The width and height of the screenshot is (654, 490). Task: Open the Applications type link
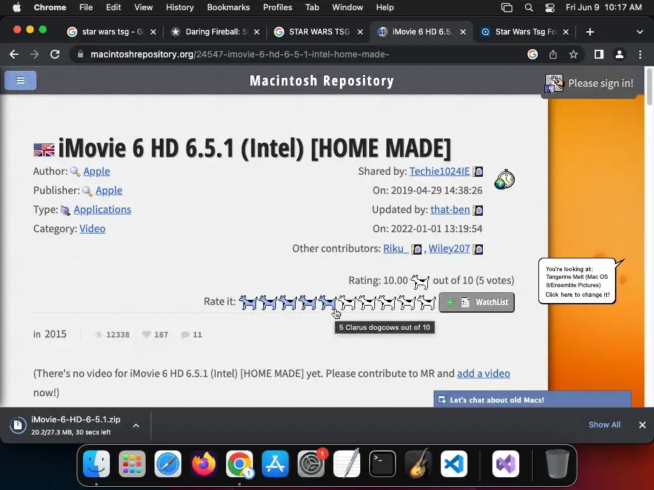tap(102, 209)
